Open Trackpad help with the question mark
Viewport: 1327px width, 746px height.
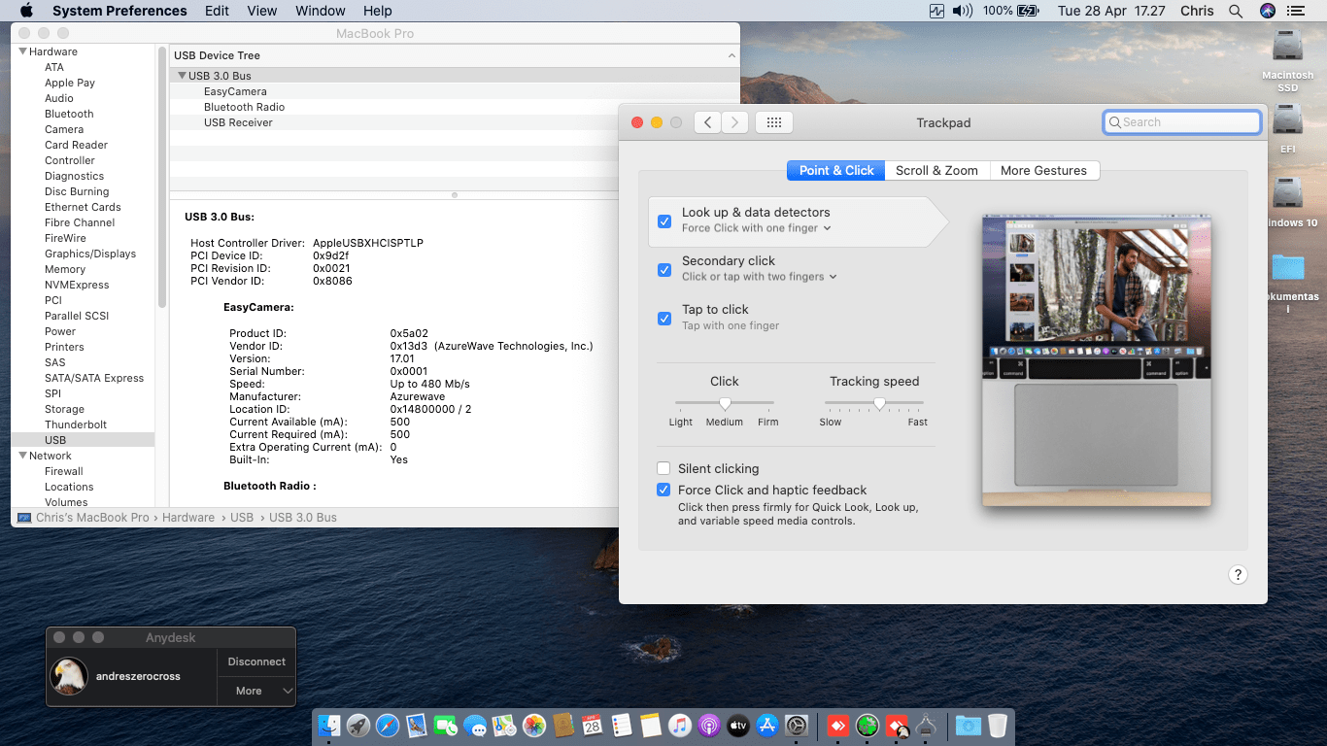tap(1238, 574)
